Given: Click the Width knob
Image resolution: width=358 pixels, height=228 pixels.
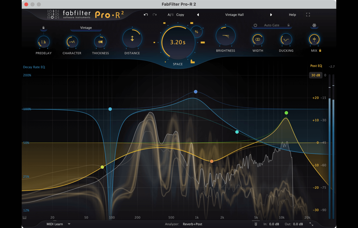Looking at the screenshot, I should coord(258,40).
